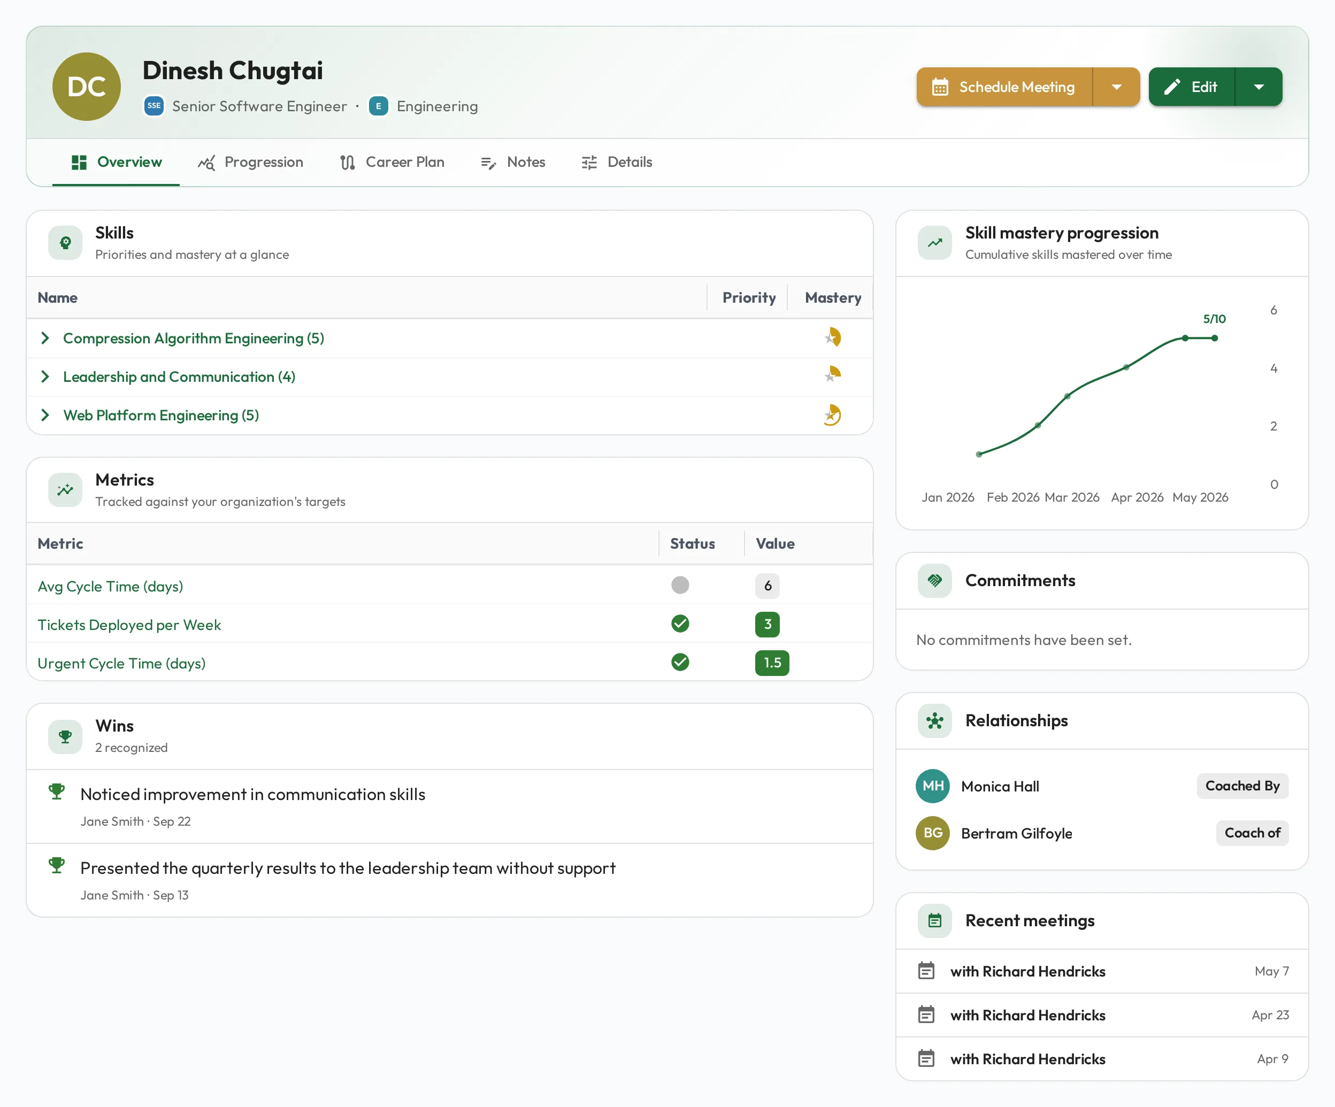Open the Details tab
The width and height of the screenshot is (1335, 1107).
pyautogui.click(x=617, y=163)
